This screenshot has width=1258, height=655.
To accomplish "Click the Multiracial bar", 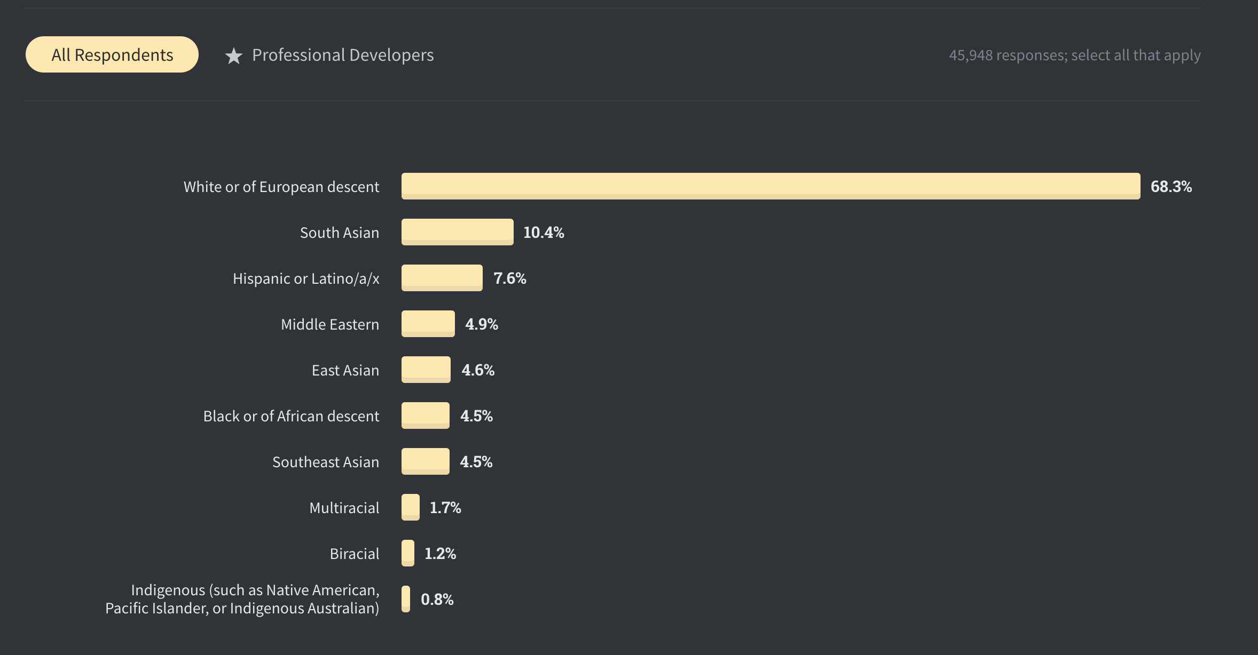I will coord(410,507).
